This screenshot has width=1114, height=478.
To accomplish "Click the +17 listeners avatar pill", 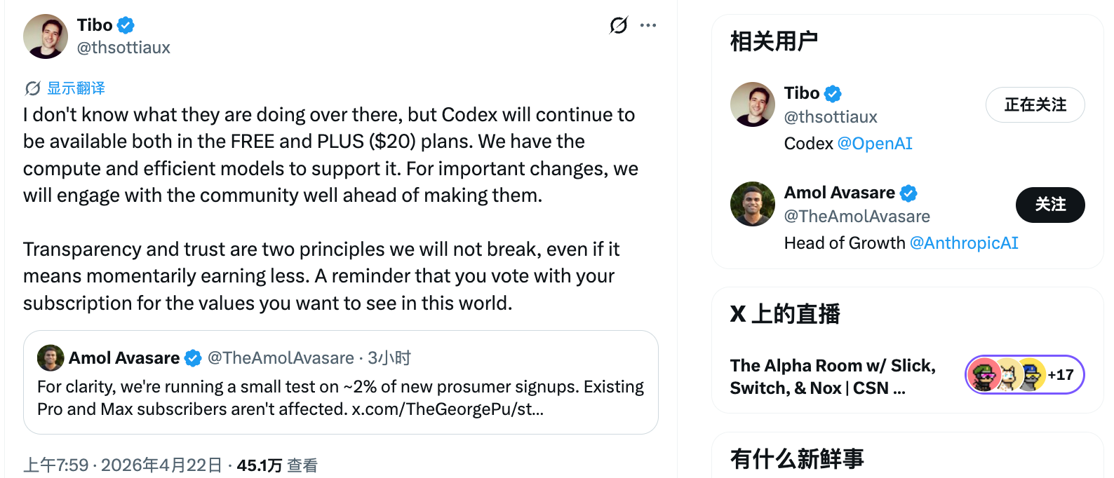I will [1024, 375].
